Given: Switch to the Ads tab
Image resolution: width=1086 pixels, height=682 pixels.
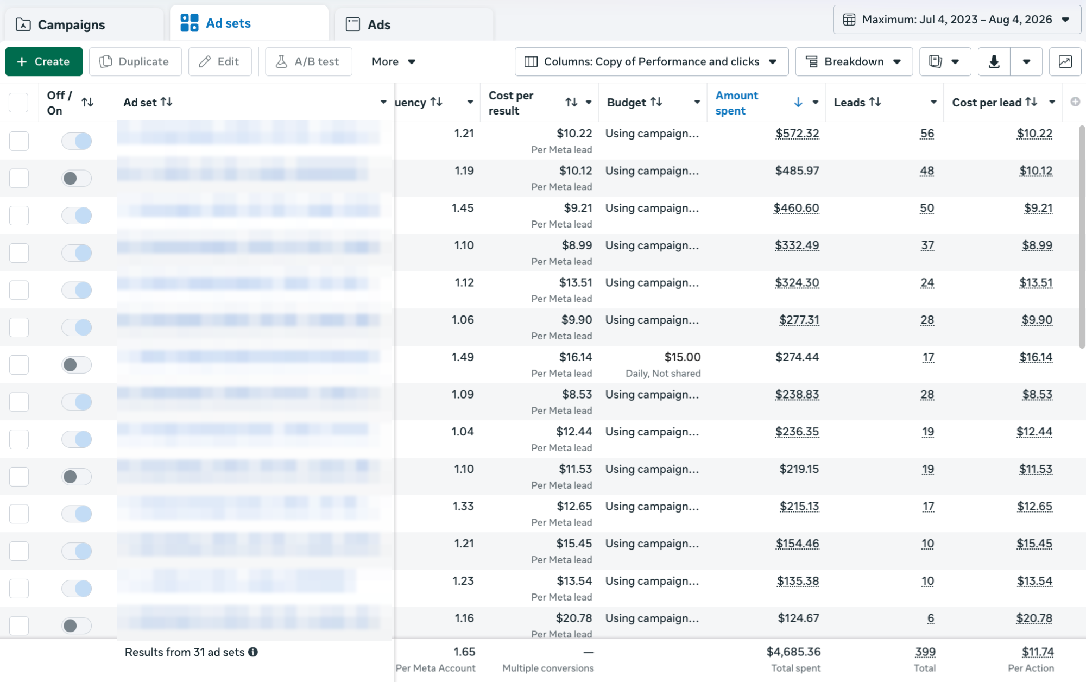Looking at the screenshot, I should (x=414, y=24).
